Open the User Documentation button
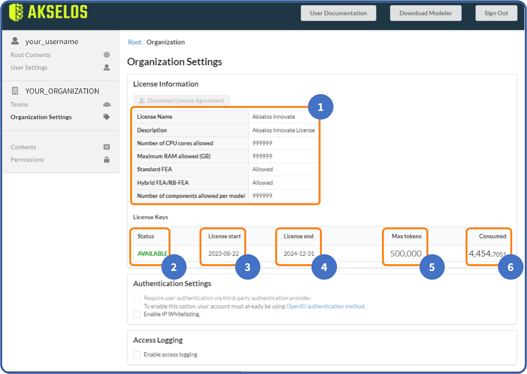527x374 pixels. (x=338, y=13)
